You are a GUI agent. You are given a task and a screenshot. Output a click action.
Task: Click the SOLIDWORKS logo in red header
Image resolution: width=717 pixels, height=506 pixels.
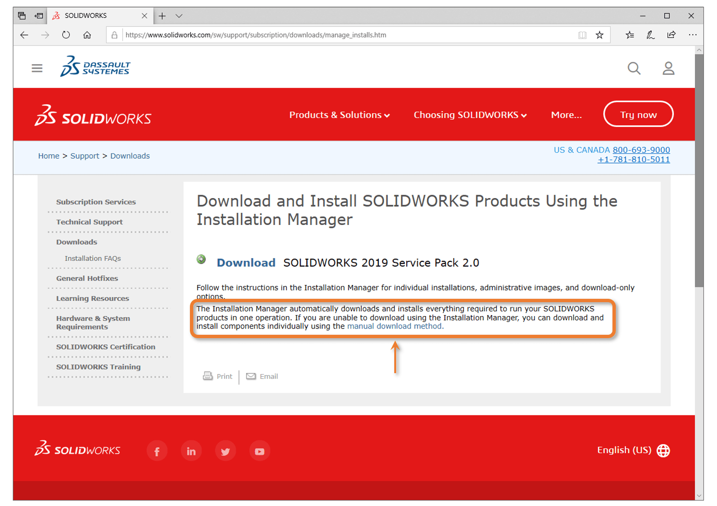point(93,116)
